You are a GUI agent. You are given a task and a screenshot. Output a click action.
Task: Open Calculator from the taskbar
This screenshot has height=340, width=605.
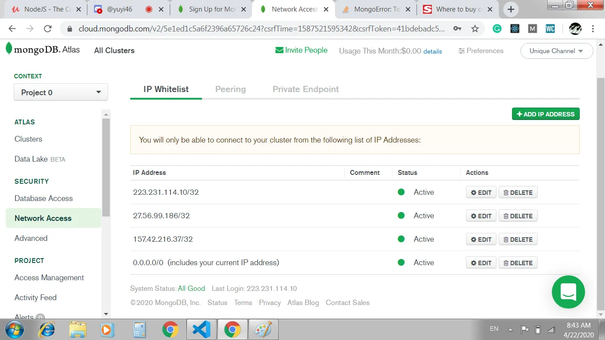[x=140, y=329]
